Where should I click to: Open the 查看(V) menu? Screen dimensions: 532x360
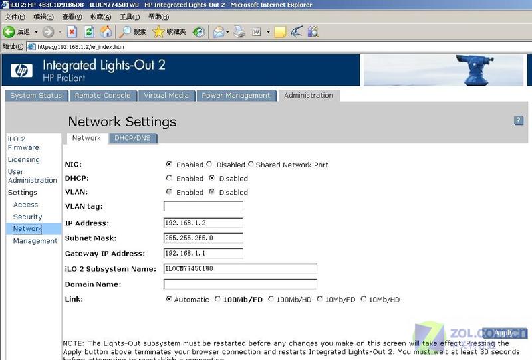point(72,17)
